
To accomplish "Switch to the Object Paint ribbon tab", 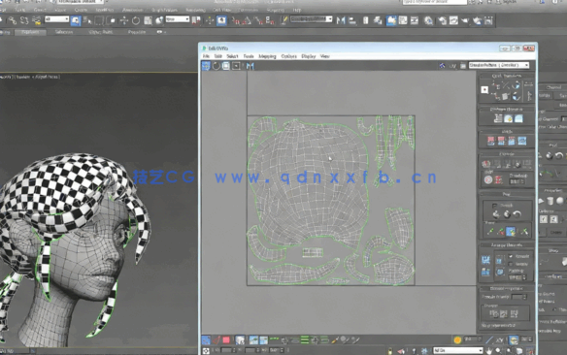I will tap(101, 32).
